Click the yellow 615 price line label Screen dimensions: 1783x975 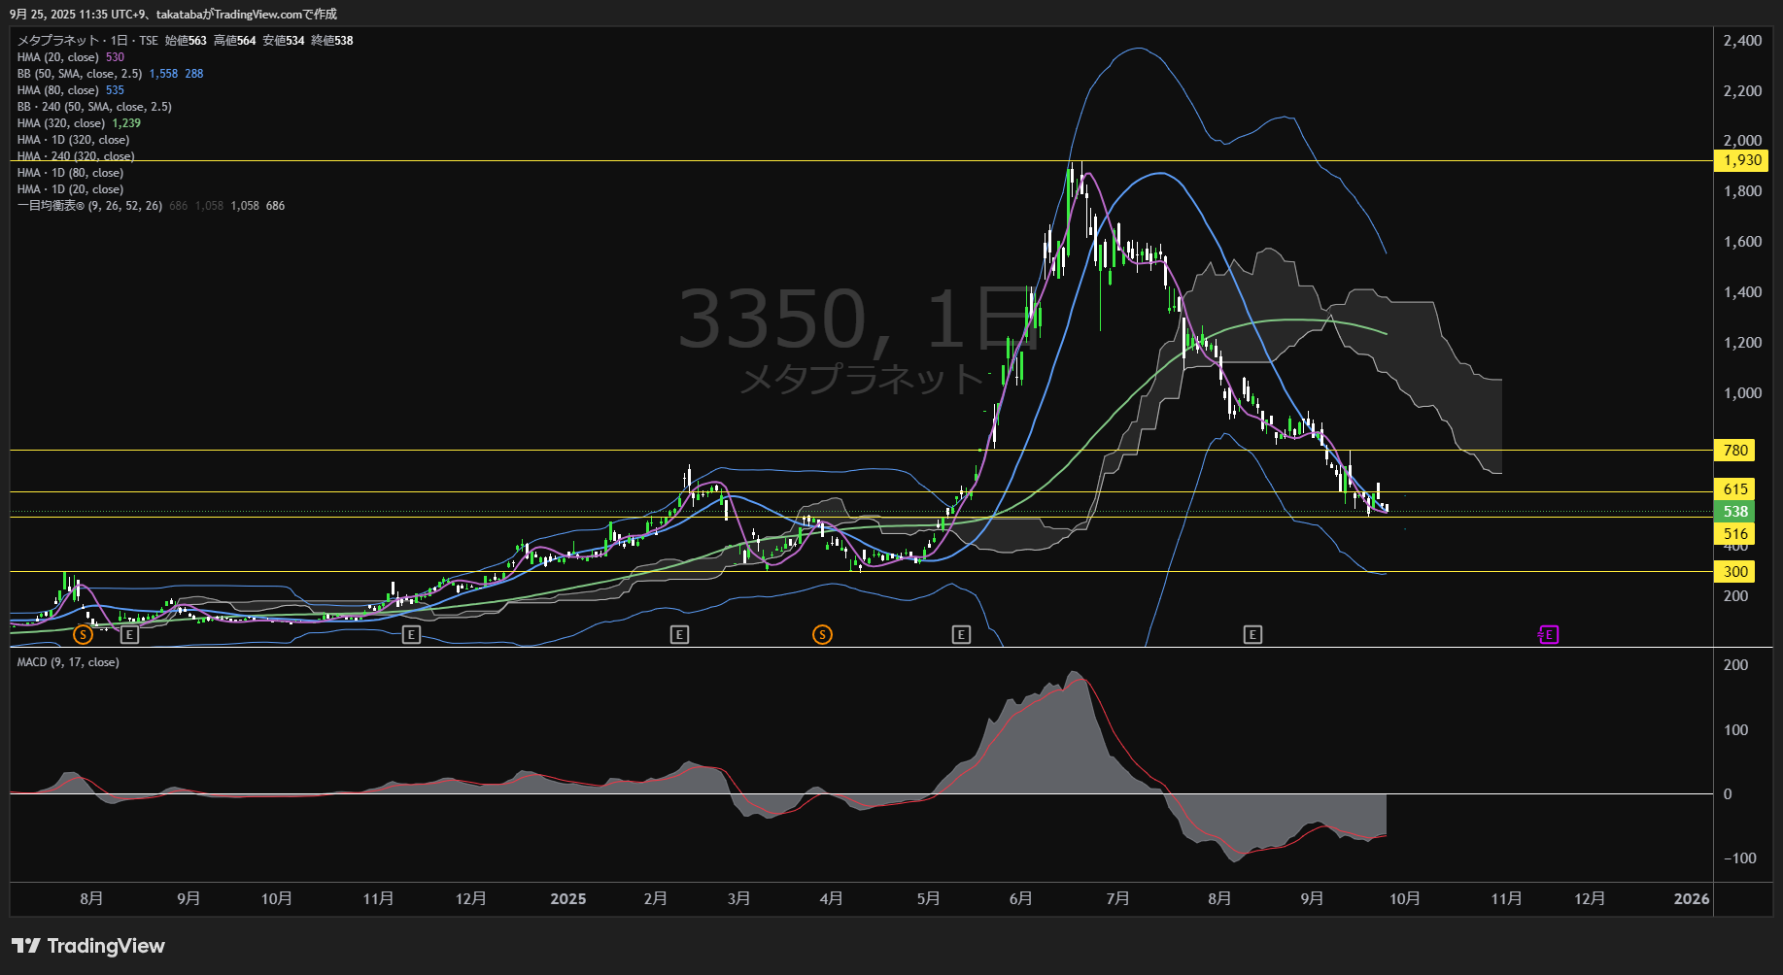pyautogui.click(x=1736, y=489)
